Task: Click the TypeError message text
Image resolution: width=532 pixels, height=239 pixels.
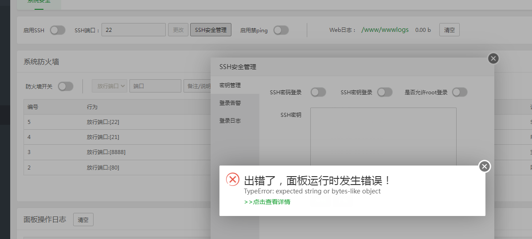Action: [312, 191]
